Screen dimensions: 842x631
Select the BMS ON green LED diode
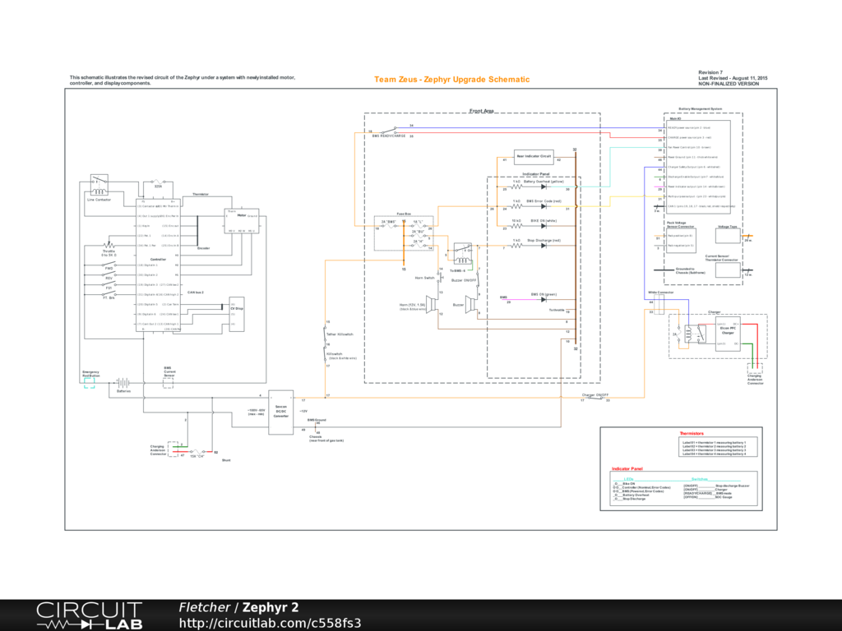[x=544, y=300]
